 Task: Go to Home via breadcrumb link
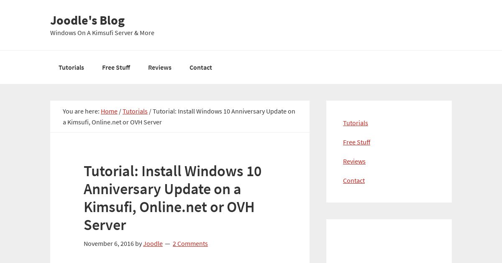tap(109, 111)
